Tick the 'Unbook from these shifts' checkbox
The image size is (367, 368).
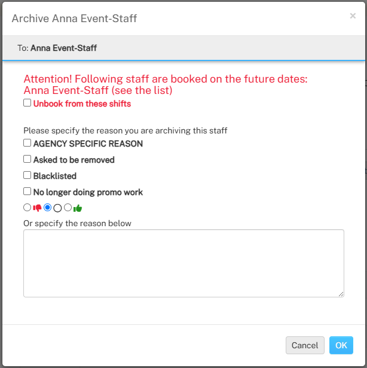pos(27,103)
